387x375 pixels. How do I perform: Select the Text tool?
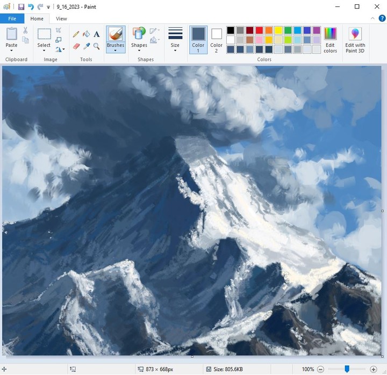(97, 34)
